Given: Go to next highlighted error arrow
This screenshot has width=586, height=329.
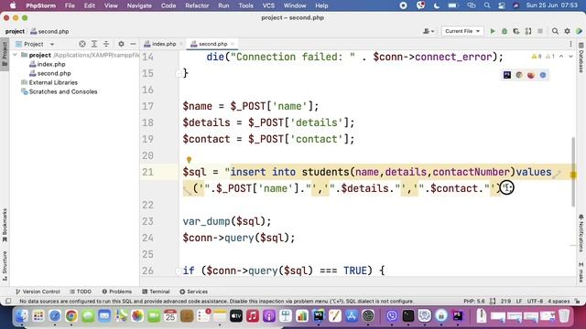Looking at the screenshot, I should click(x=570, y=57).
